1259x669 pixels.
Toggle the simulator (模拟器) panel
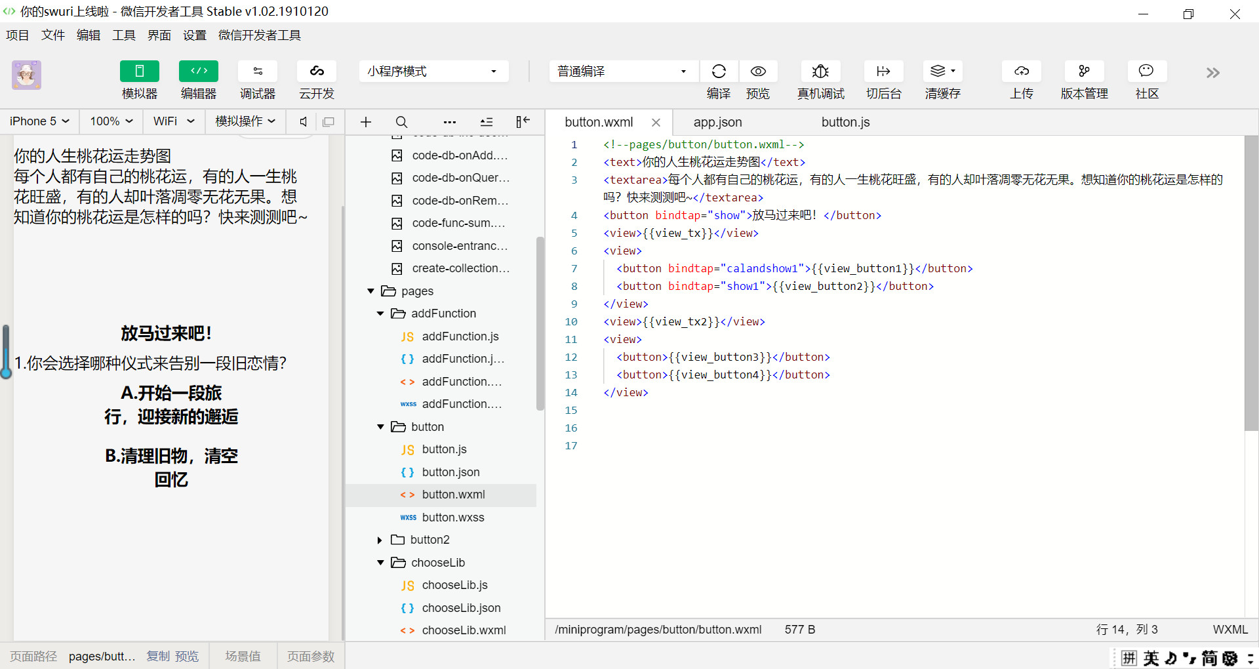[139, 71]
